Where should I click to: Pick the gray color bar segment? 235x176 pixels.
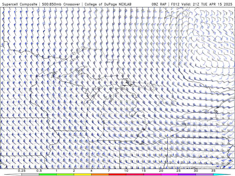coord(31,175)
